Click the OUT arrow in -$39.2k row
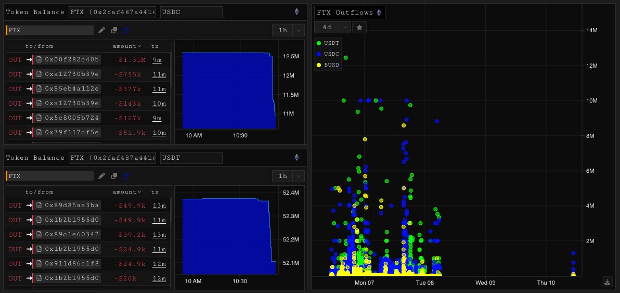Image resolution: width=620 pixels, height=293 pixels. pyautogui.click(x=29, y=235)
